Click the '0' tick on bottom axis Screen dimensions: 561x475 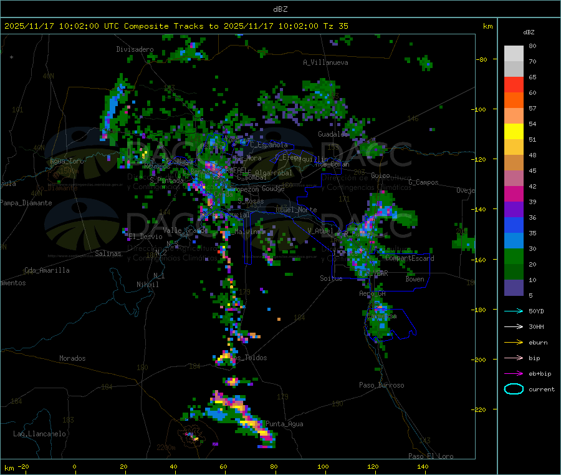pyautogui.click(x=74, y=466)
